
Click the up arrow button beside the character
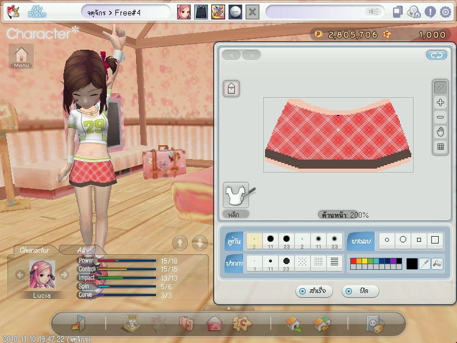tap(180, 242)
